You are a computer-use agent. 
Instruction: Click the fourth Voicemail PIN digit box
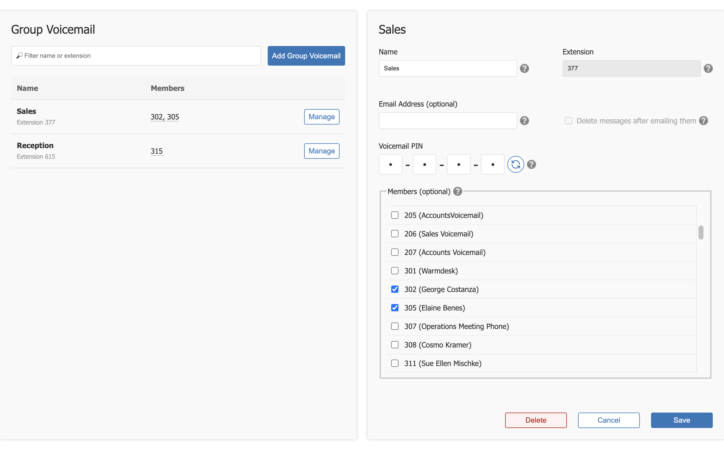(x=493, y=164)
